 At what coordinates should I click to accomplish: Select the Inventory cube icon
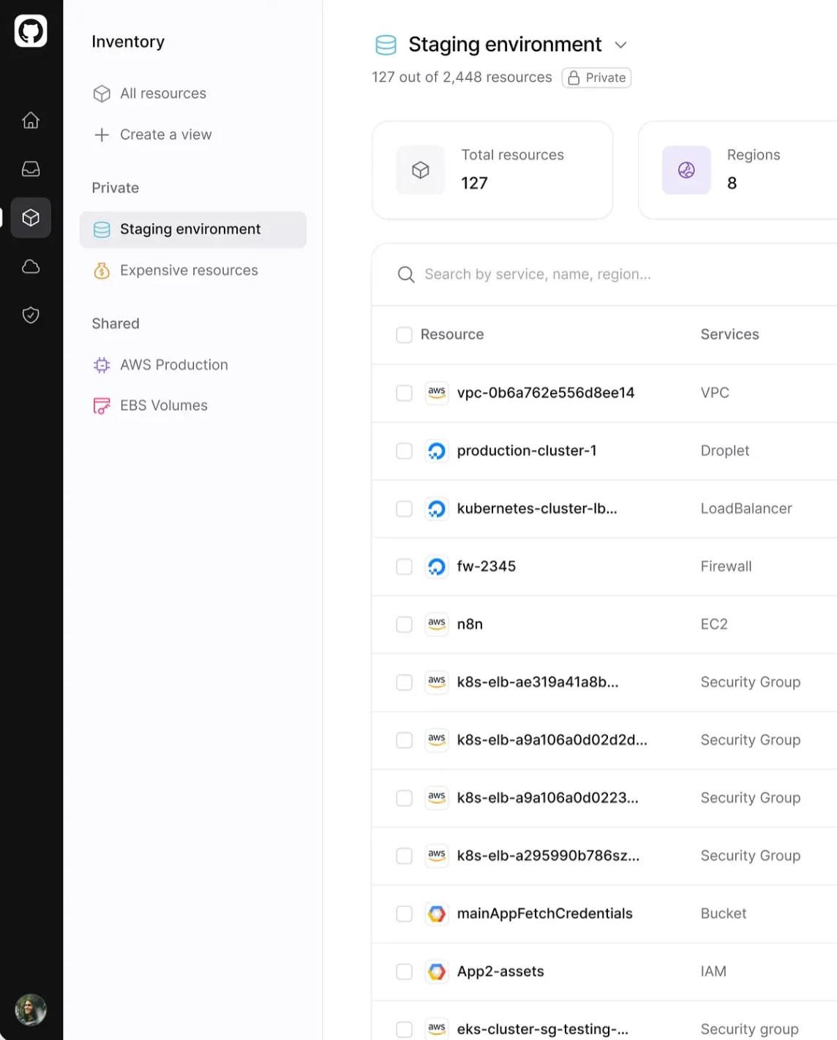point(31,217)
